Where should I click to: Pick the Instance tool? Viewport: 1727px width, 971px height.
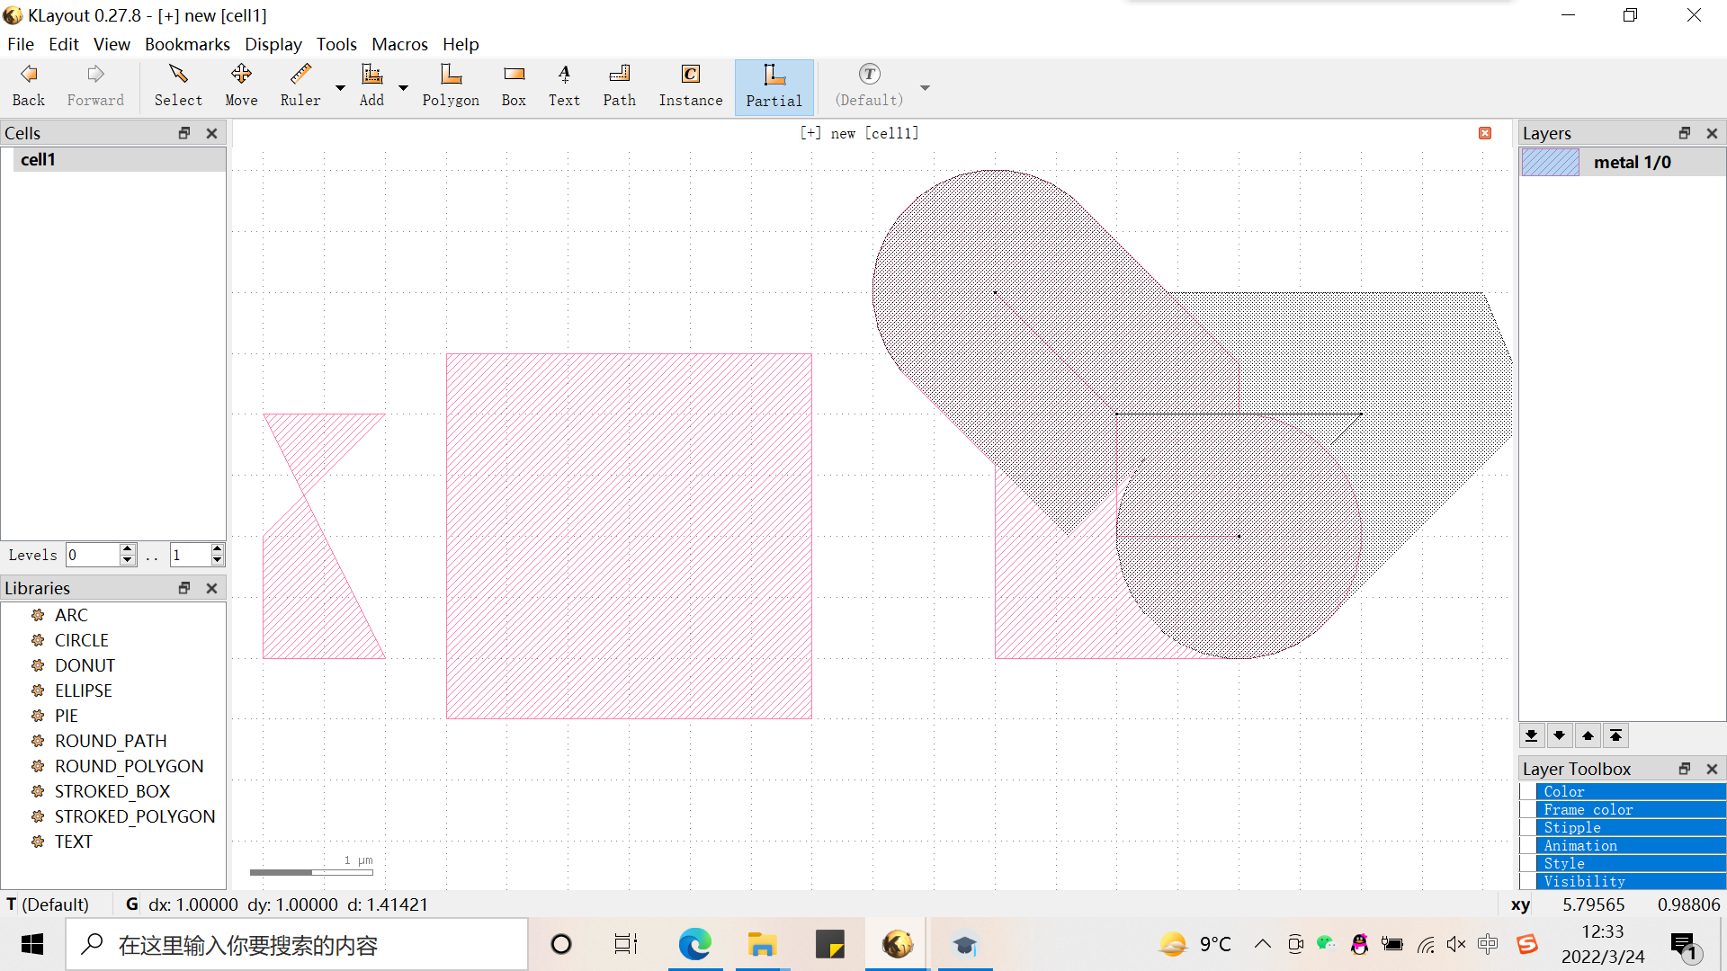click(690, 86)
